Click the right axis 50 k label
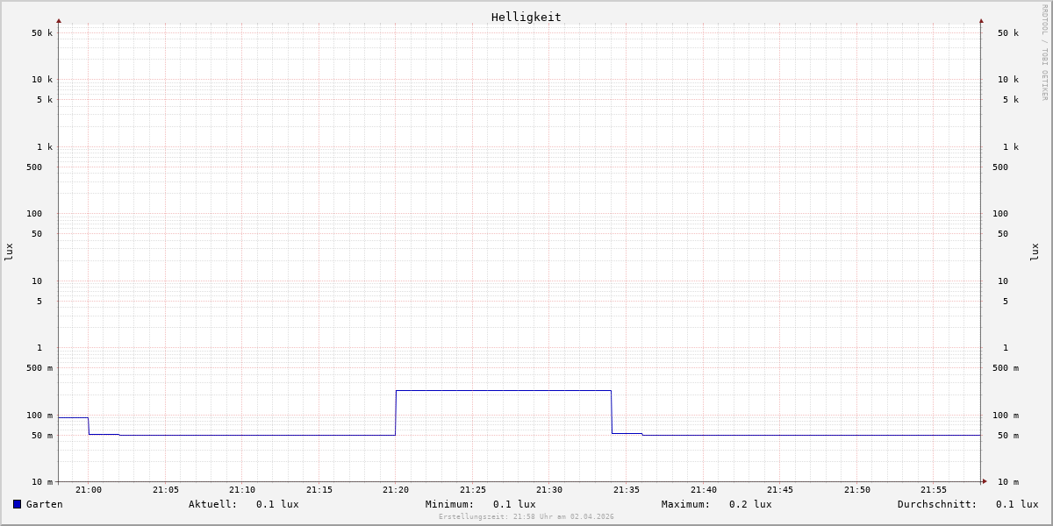1053x526 pixels. [x=1008, y=33]
